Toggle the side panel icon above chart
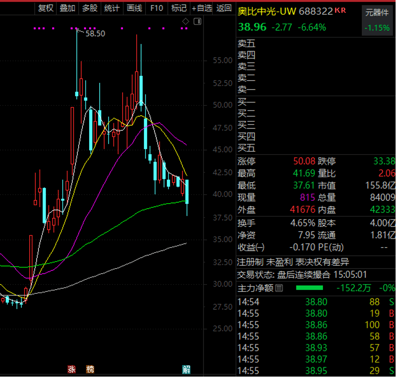396x377 pixels. point(198,22)
